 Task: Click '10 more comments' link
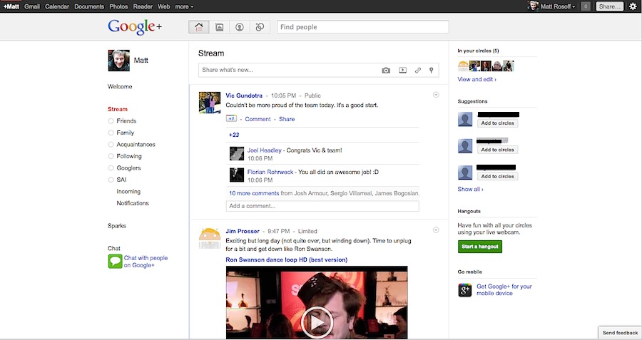tap(253, 193)
